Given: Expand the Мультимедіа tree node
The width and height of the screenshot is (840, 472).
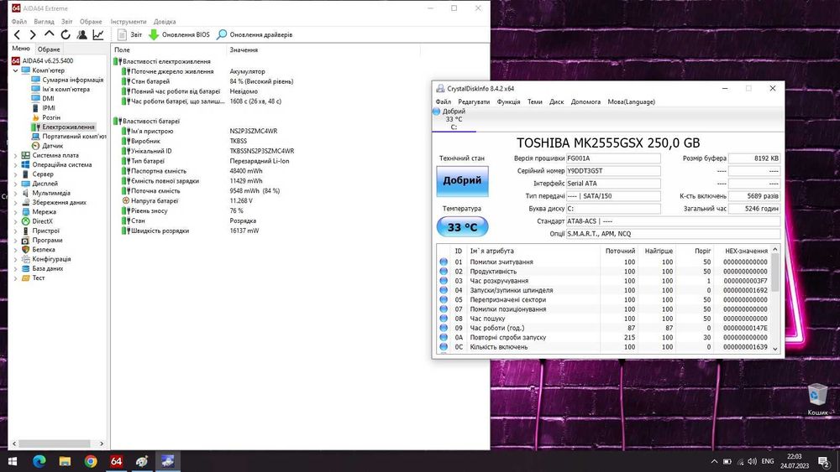Looking at the screenshot, I should point(15,193).
